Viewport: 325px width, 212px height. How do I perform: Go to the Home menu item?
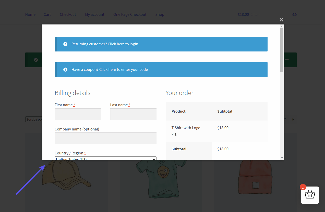click(x=30, y=14)
